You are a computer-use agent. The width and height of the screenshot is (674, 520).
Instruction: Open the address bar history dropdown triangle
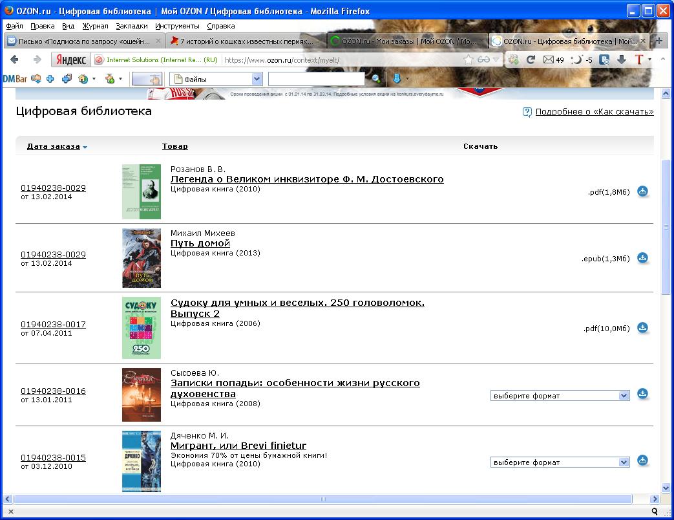(x=496, y=60)
